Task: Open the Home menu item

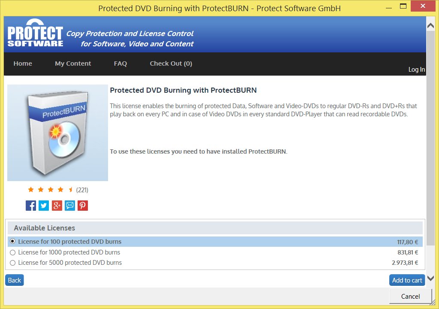Action: [x=23, y=64]
